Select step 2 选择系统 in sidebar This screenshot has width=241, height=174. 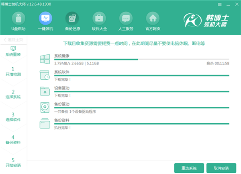coord(13,94)
